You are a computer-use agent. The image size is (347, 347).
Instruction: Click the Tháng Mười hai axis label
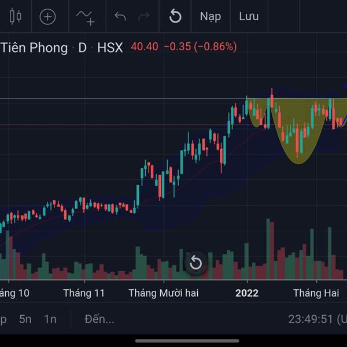coord(164,293)
